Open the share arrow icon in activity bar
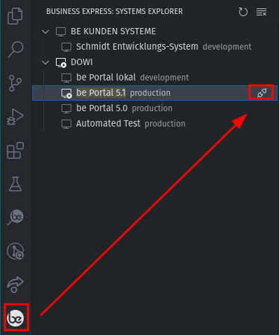Viewport: 279px width, 335px height. 15,285
